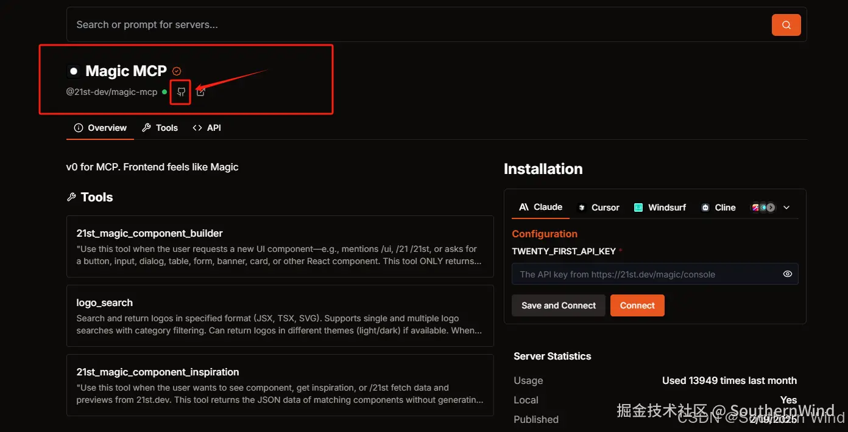Click the Magic MCP title
The width and height of the screenshot is (848, 432).
[x=126, y=71]
